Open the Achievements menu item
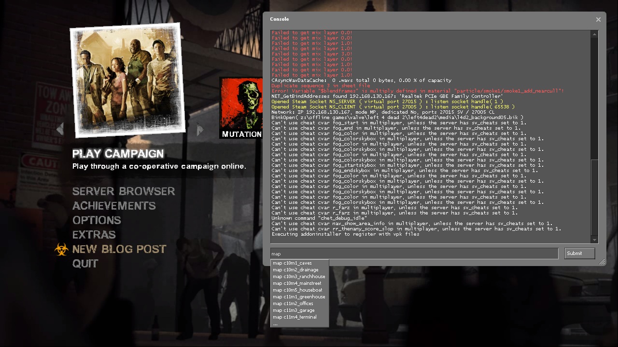Screen dimensions: 618x347 tap(114, 206)
